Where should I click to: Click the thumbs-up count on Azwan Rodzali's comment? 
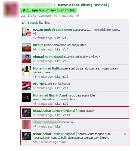tap(66, 38)
